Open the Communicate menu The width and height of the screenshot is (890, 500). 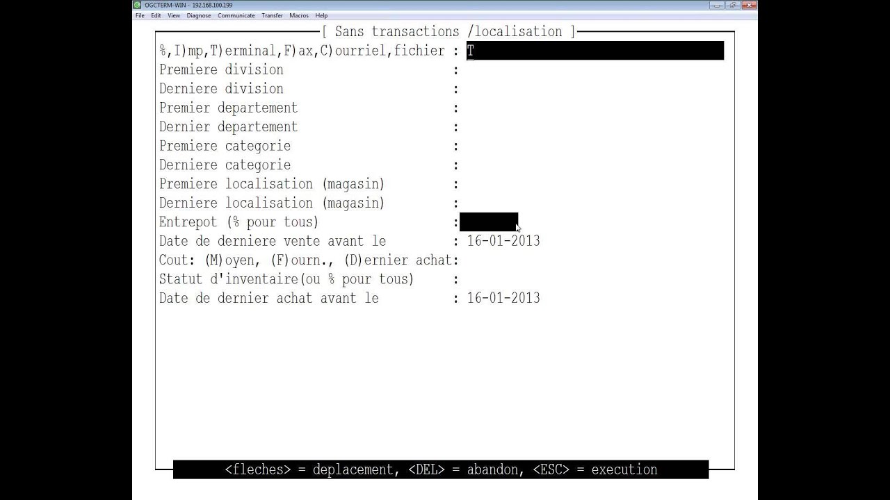(x=236, y=15)
